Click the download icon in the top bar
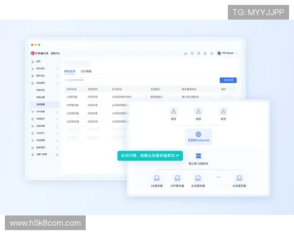The width and height of the screenshot is (294, 235). [186, 53]
